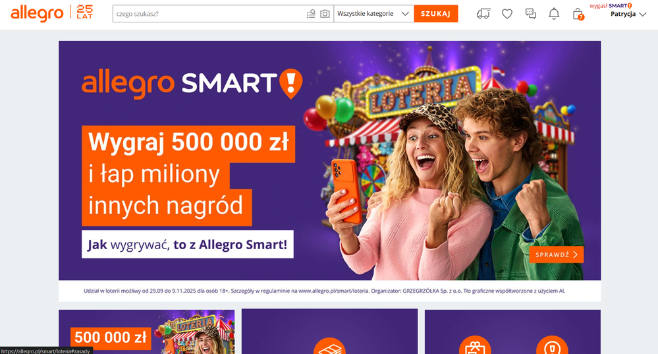Click the camera image search icon

click(x=325, y=14)
